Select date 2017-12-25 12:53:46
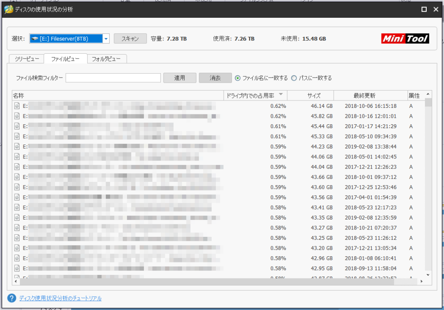The image size is (444, 310). [371, 187]
